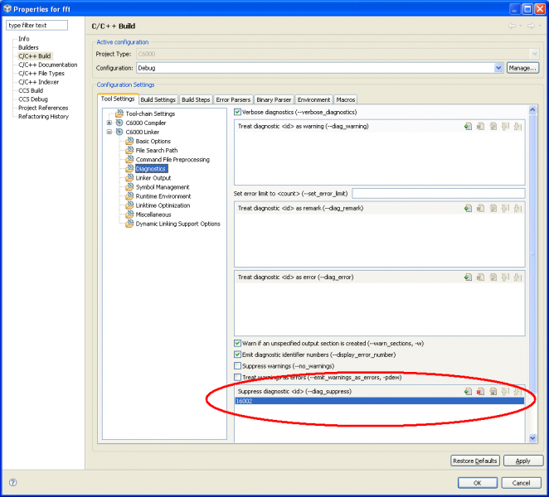Click the Apply button
Image resolution: width=549 pixels, height=497 pixels.
tap(522, 461)
